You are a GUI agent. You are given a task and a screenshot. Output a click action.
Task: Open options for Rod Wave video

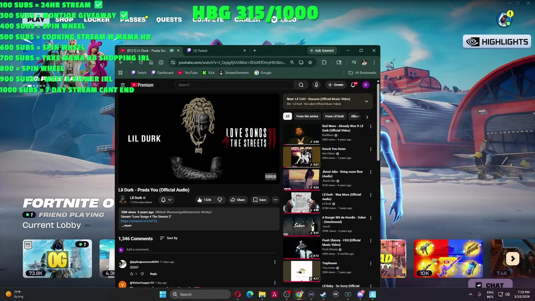[x=370, y=126]
